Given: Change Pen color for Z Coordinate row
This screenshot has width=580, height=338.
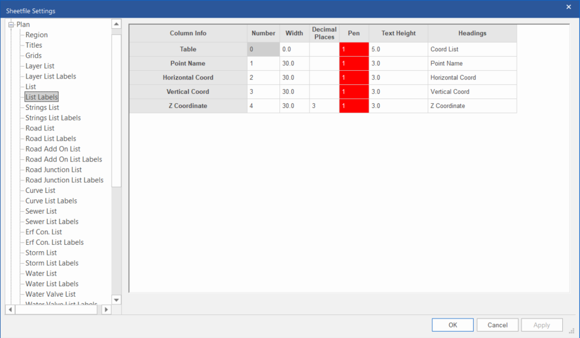Looking at the screenshot, I should pyautogui.click(x=354, y=106).
